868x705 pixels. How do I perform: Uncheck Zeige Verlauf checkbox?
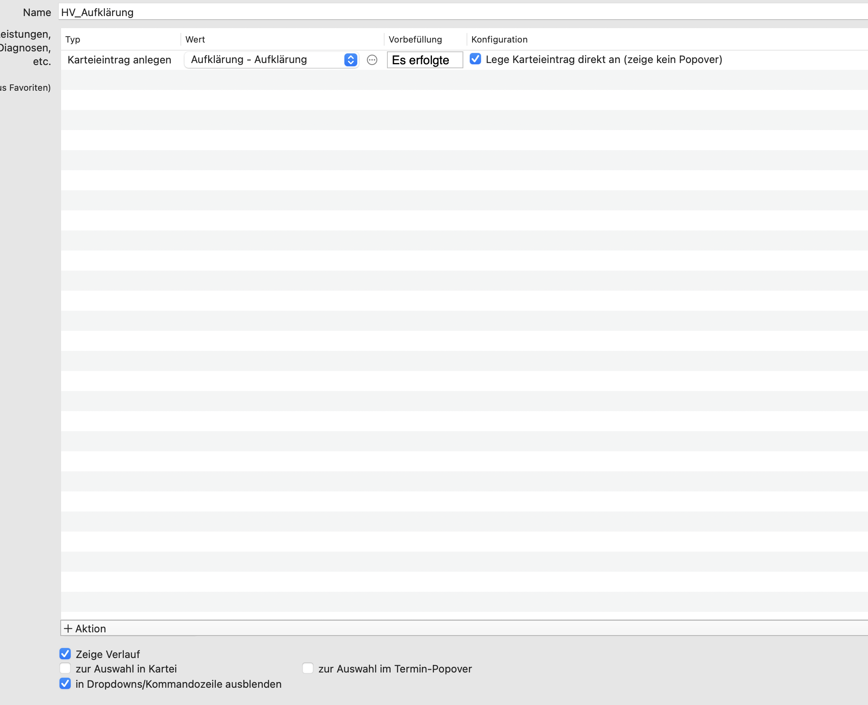65,654
